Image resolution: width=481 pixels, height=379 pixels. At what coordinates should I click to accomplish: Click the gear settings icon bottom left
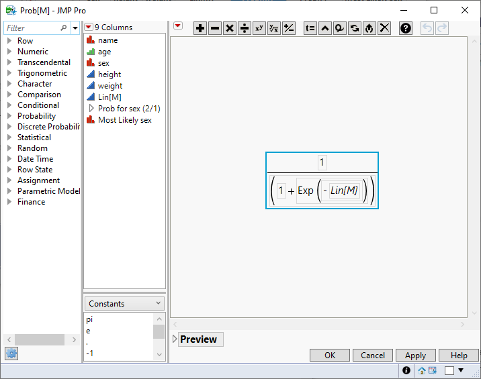click(11, 354)
